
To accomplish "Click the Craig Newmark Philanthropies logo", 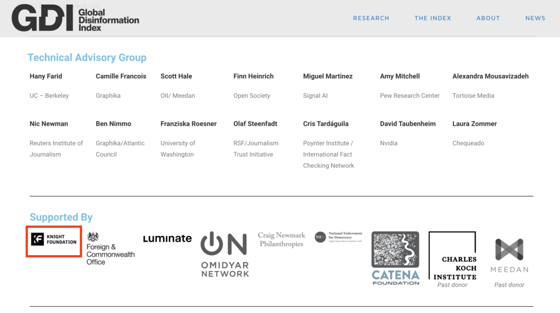I will (281, 239).
